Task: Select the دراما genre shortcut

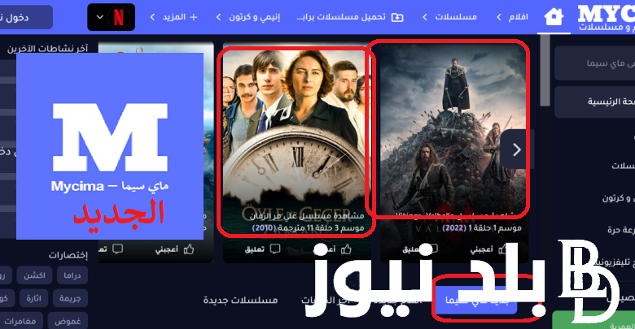Action: click(x=72, y=275)
